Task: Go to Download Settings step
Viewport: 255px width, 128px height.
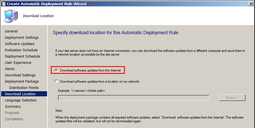Action: [20, 75]
